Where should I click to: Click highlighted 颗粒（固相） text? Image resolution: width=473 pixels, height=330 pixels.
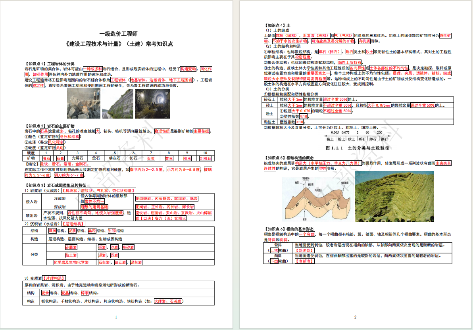coord(287,36)
